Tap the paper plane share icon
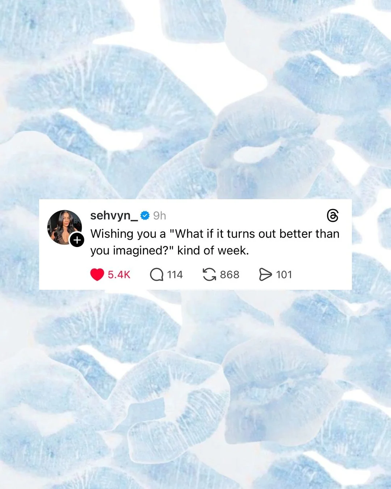The width and height of the screenshot is (391, 489). (265, 275)
